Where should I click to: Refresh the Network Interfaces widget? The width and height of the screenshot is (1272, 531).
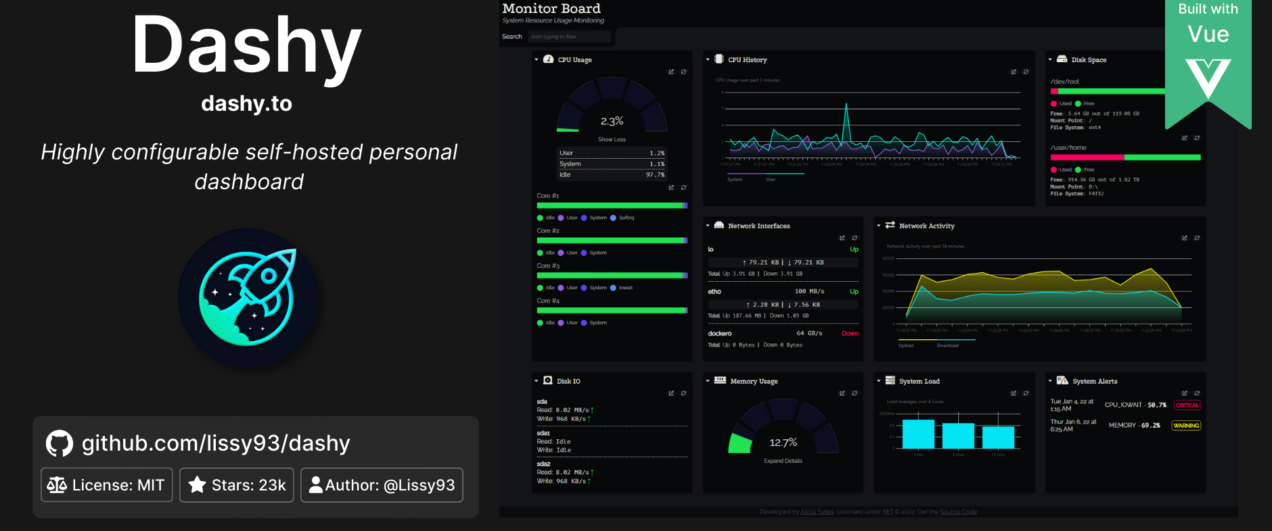point(855,238)
